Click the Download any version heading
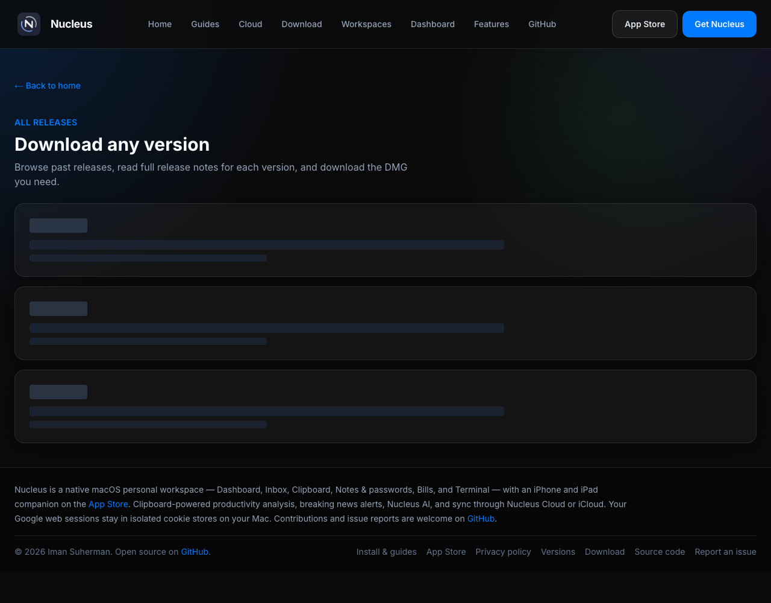The image size is (771, 603). click(x=112, y=144)
